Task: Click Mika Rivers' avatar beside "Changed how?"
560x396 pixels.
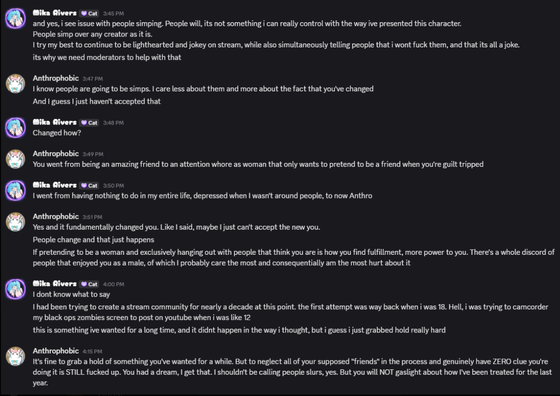Action: coord(15,127)
